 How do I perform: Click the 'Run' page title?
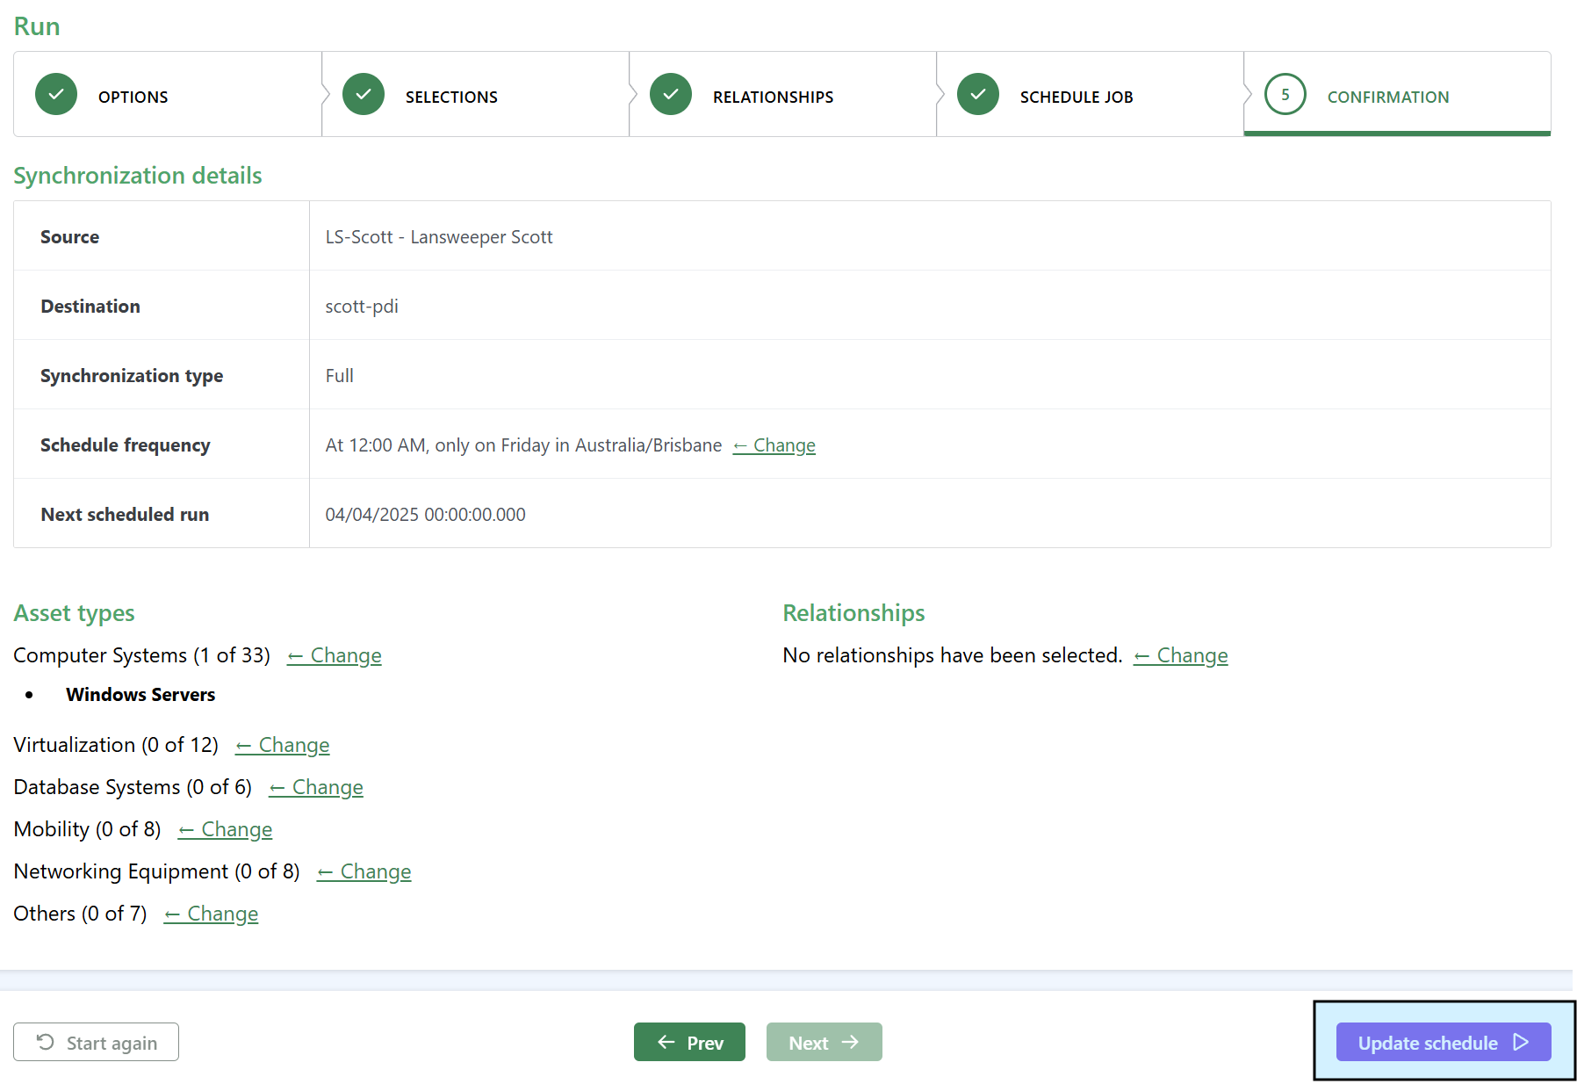37,26
